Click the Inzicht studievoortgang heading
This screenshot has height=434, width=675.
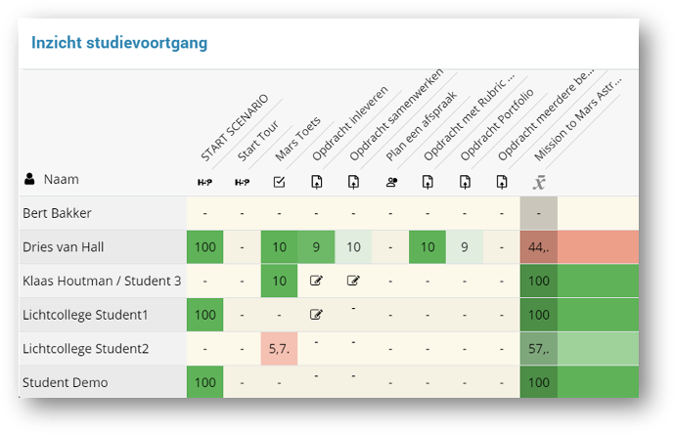118,44
